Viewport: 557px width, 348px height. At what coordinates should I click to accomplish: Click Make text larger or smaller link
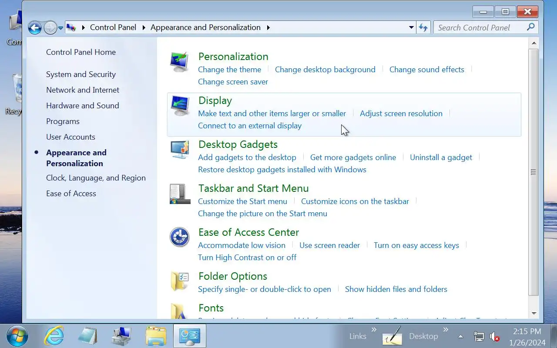click(272, 114)
